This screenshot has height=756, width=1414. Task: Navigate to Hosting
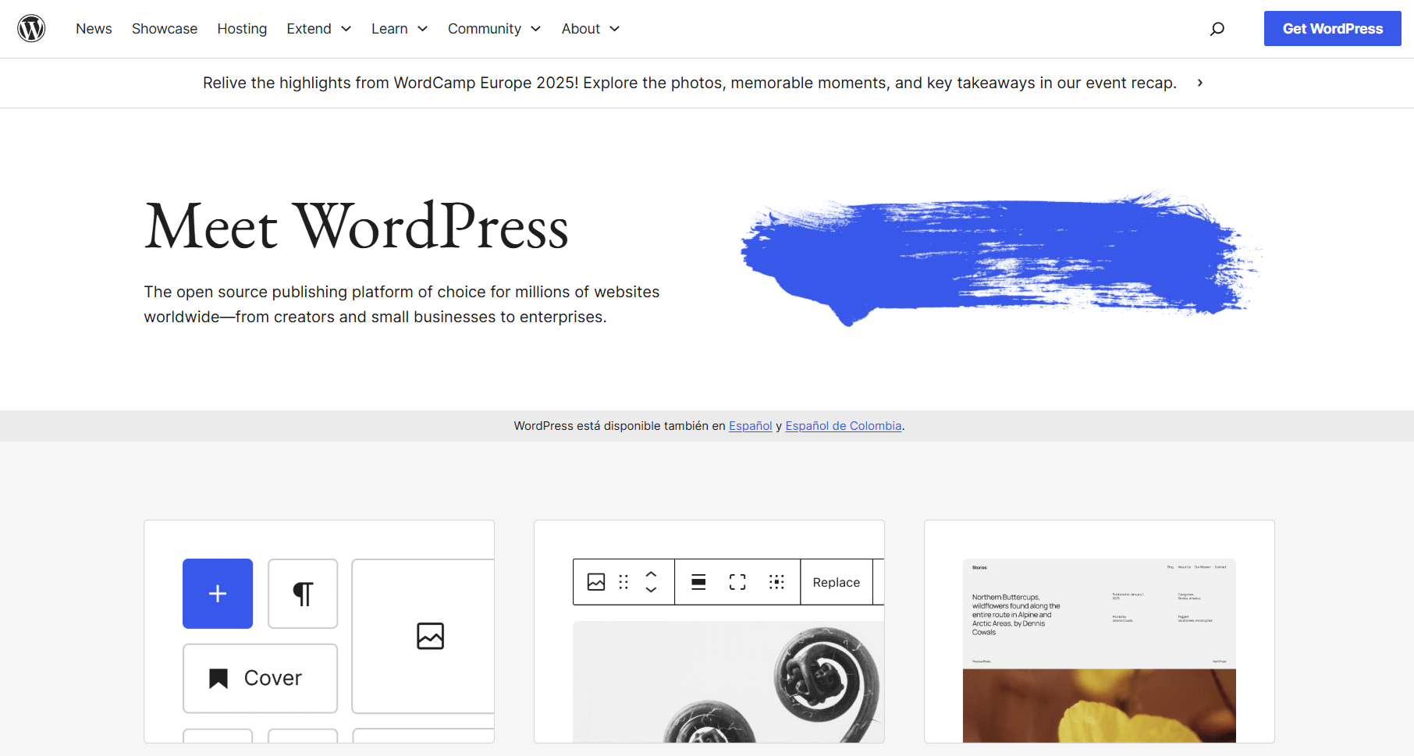242,29
